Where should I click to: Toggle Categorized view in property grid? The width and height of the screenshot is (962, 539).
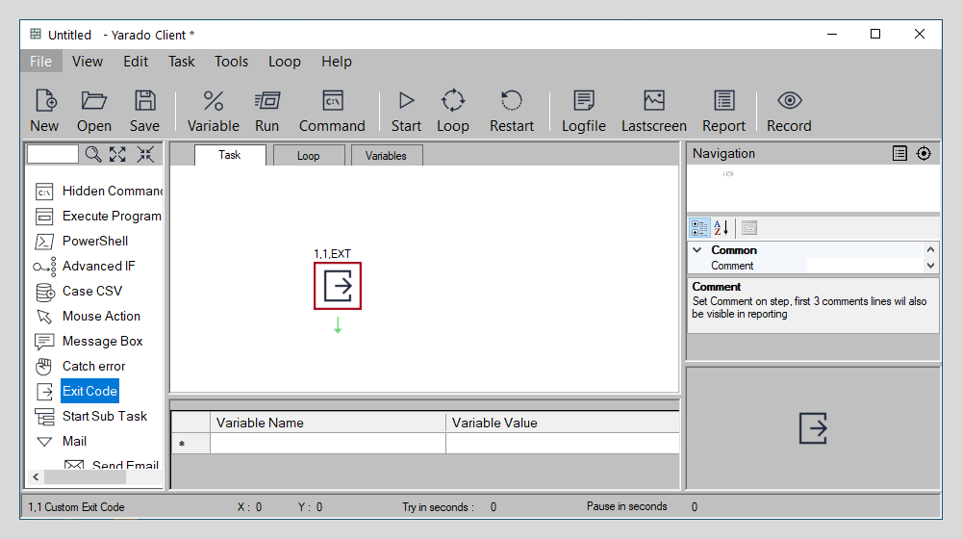[x=699, y=228]
